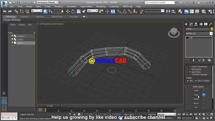The image size is (215, 121).
Task: Activate the Select Object tool
Action: tap(45, 11)
